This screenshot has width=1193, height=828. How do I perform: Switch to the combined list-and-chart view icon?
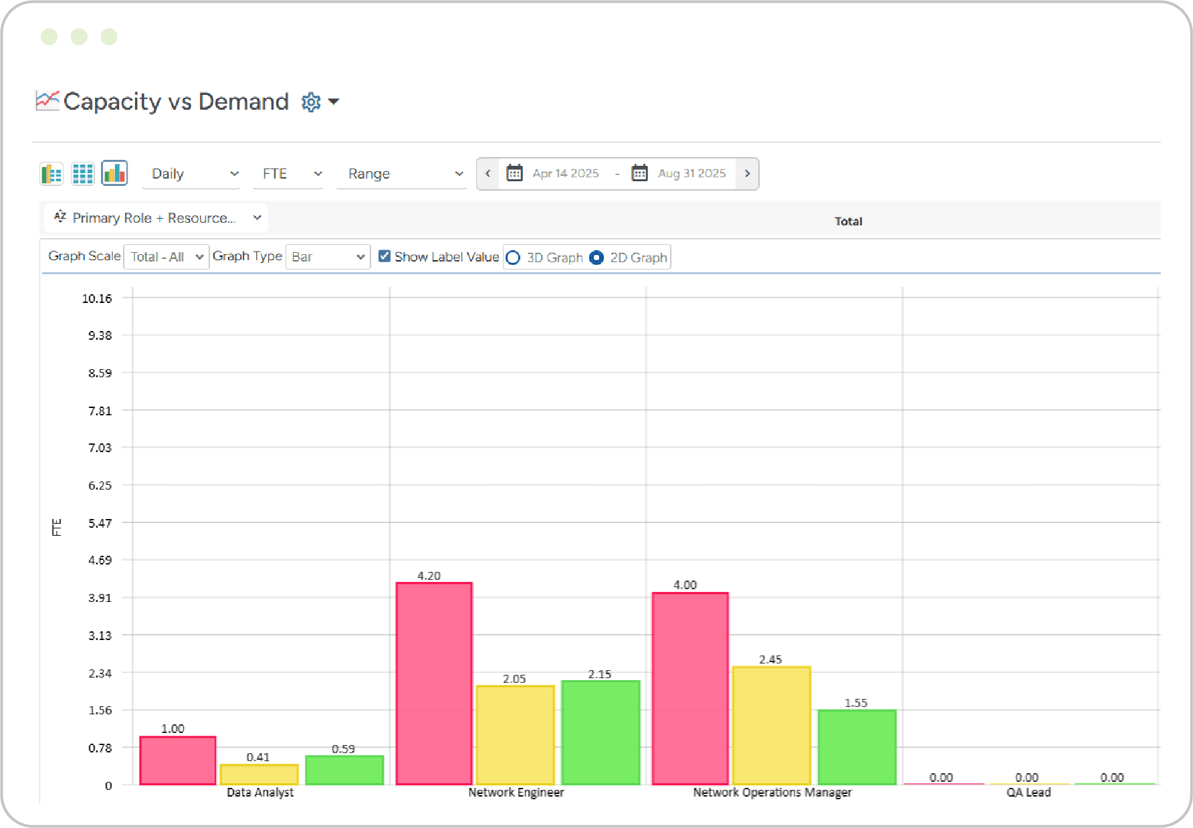coord(51,174)
